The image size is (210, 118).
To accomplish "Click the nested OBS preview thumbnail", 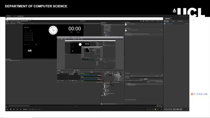I will (92, 53).
